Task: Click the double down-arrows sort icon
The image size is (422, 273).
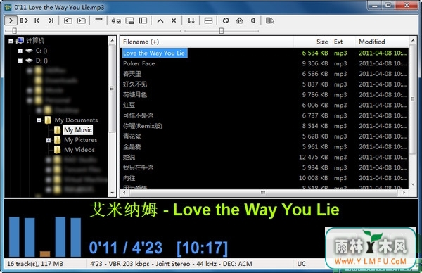Action: coord(191,20)
